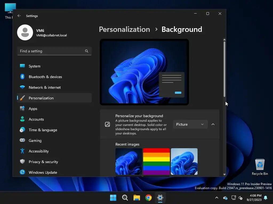
Task: Select the Recycle Bin desktop icon
Action: pyautogui.click(x=260, y=167)
